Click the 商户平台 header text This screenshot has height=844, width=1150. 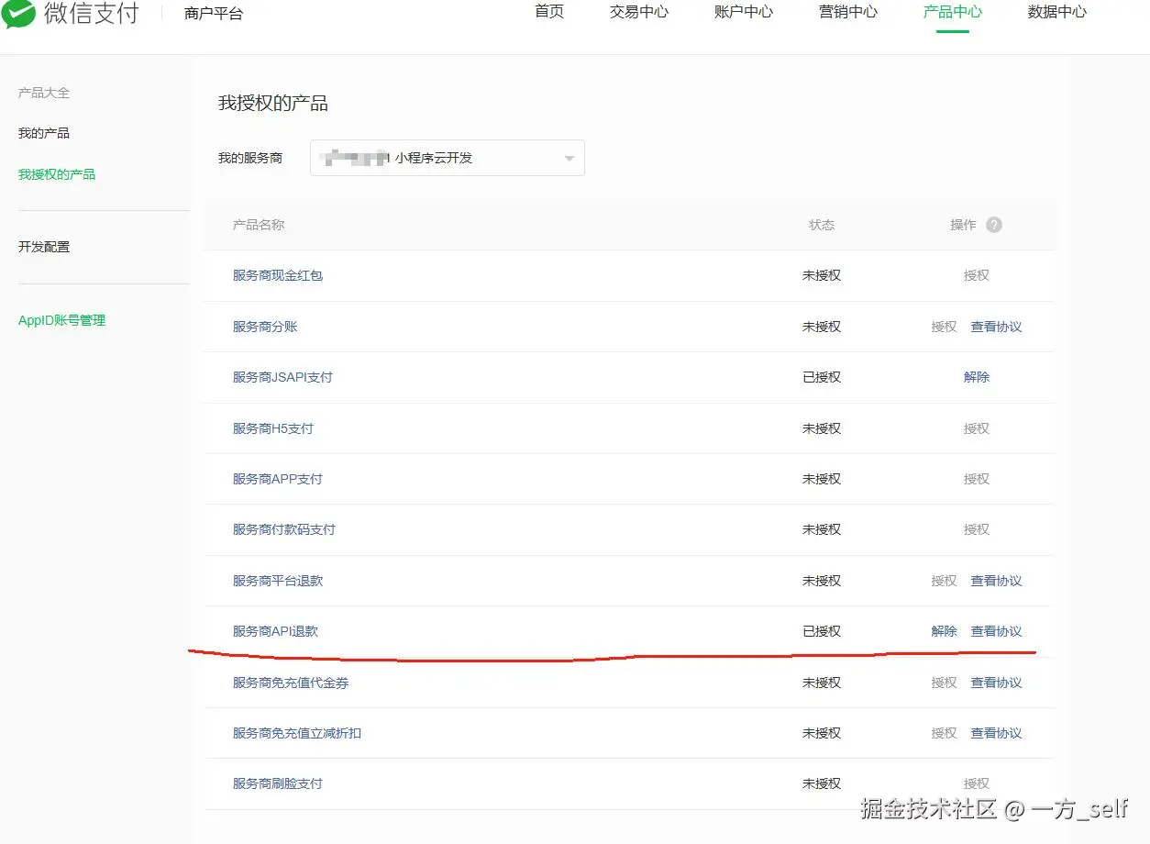[x=214, y=14]
